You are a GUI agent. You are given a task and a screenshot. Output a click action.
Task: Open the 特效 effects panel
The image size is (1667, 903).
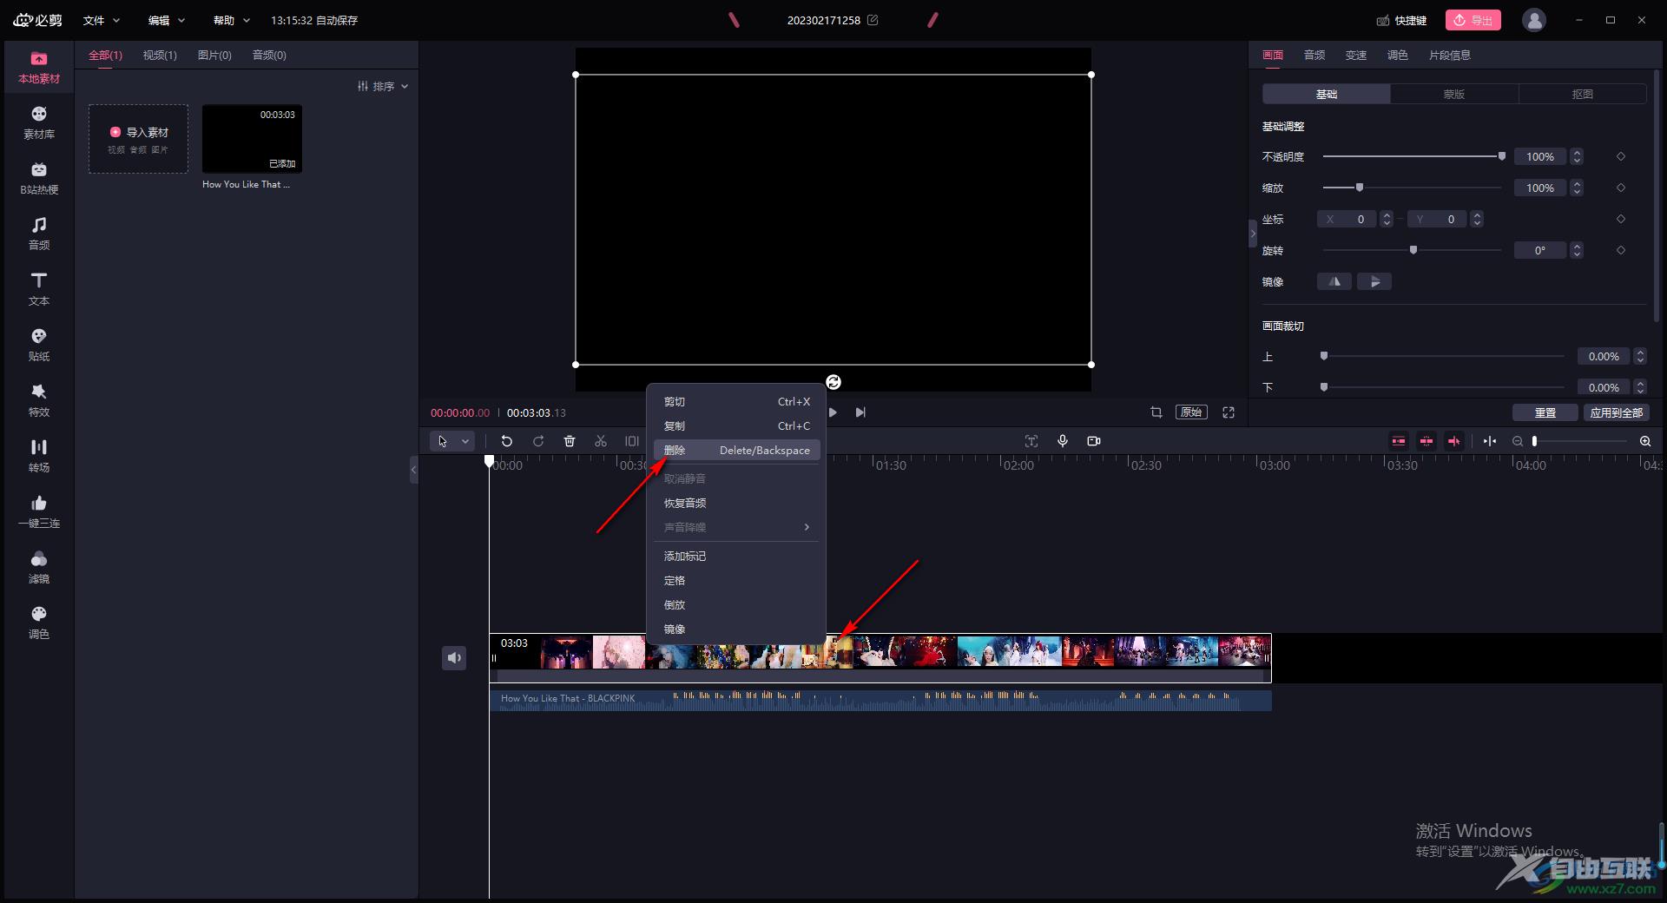click(39, 401)
